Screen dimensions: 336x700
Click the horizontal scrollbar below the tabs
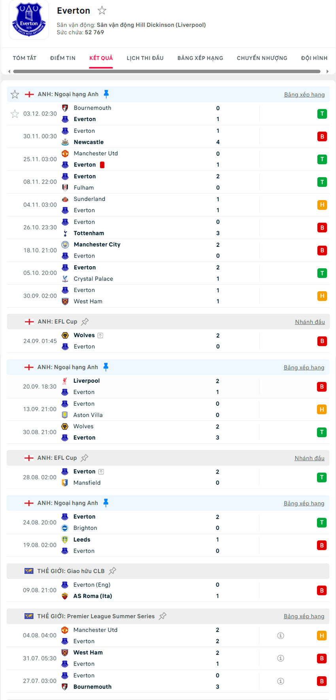pyautogui.click(x=166, y=72)
